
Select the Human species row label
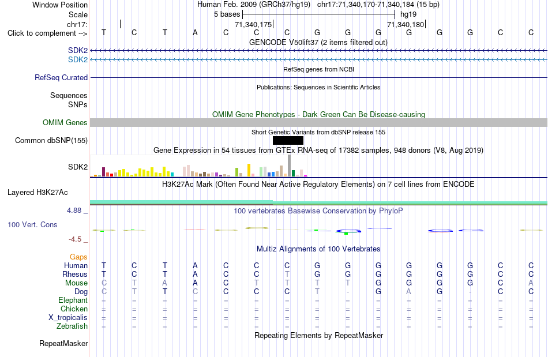point(76,266)
